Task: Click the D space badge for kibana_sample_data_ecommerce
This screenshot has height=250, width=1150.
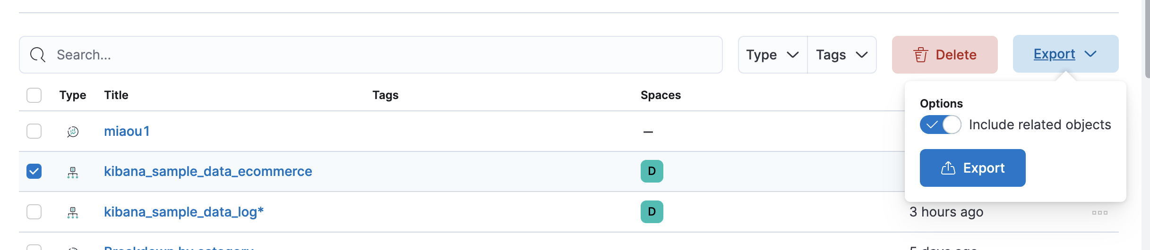Action: [x=652, y=171]
